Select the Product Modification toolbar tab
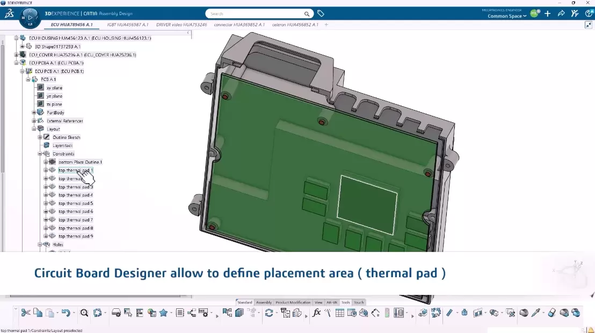The width and height of the screenshot is (595, 333). point(293,302)
